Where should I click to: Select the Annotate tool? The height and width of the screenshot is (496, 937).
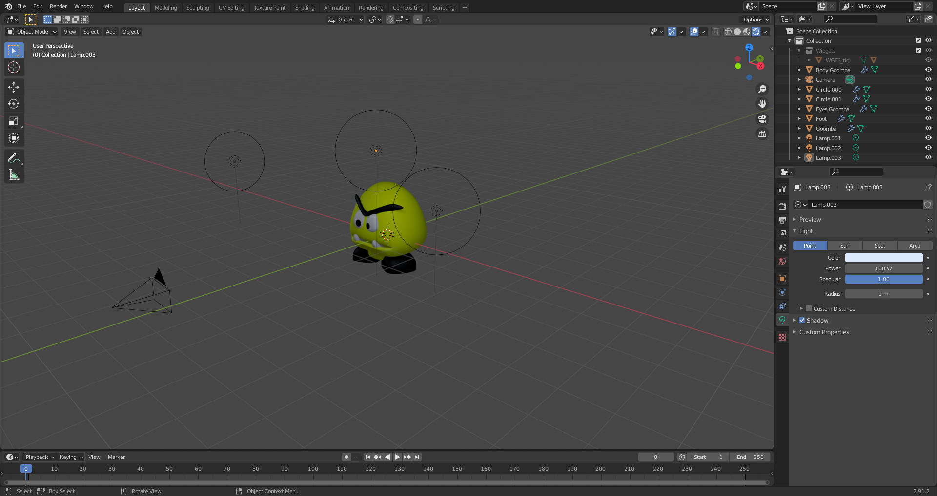tap(14, 157)
